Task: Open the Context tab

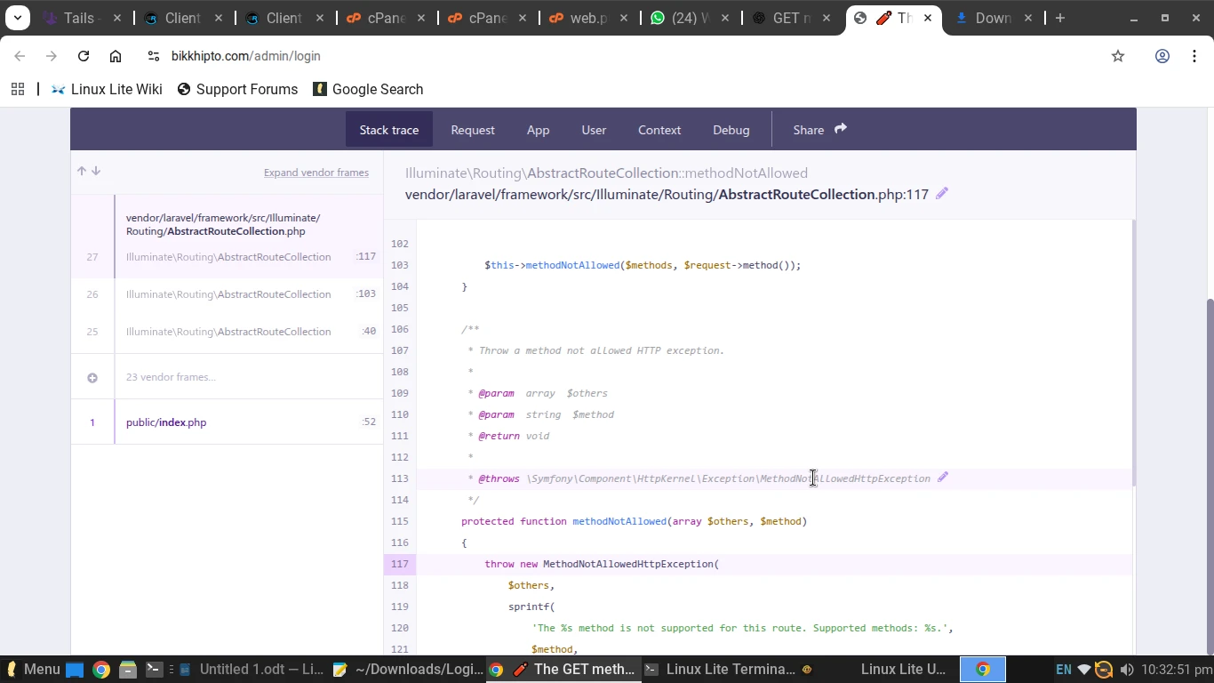Action: click(x=659, y=130)
